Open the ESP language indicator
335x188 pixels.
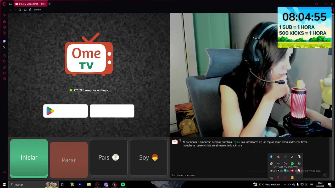tap(311, 185)
